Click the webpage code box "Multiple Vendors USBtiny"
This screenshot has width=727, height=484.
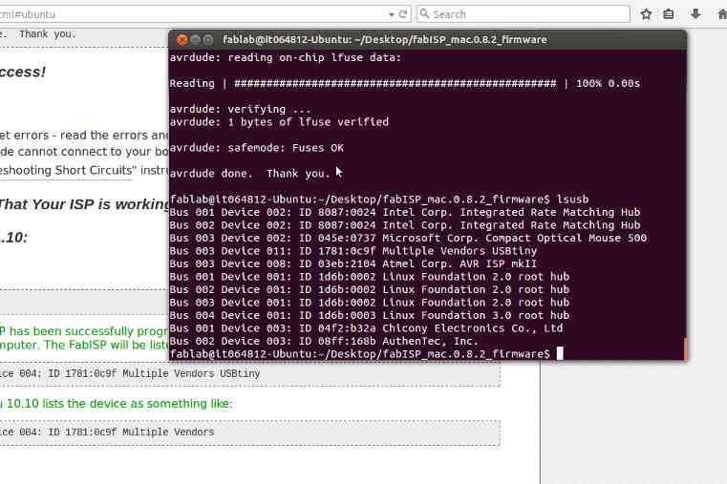point(250,373)
